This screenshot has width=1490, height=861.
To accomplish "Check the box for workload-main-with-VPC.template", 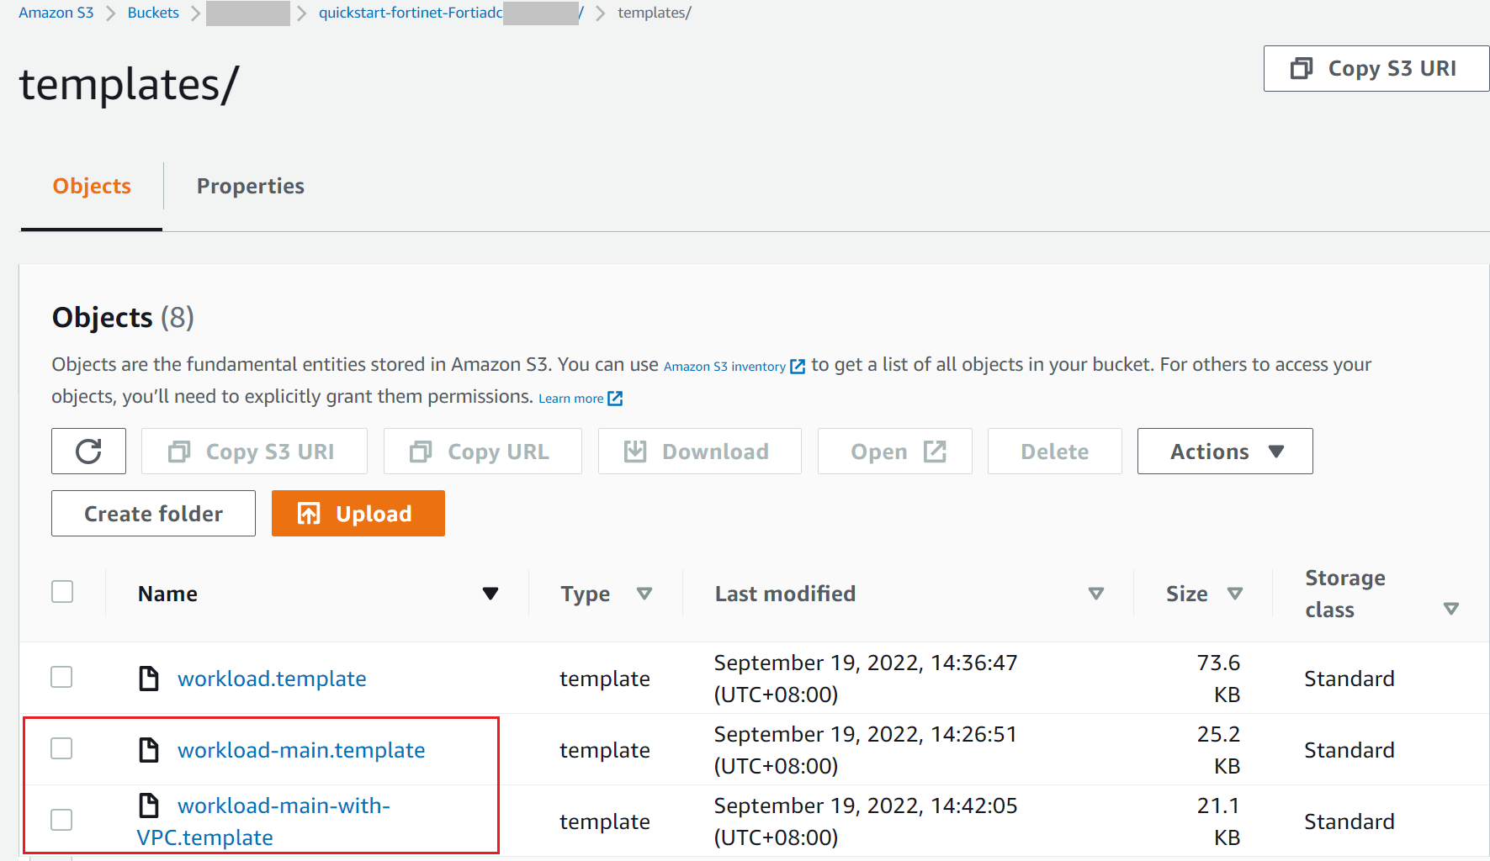I will click(x=61, y=820).
